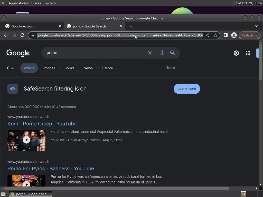Click the scroll right arrow
Viewport: 263px width, 197px height.
pos(257,189)
